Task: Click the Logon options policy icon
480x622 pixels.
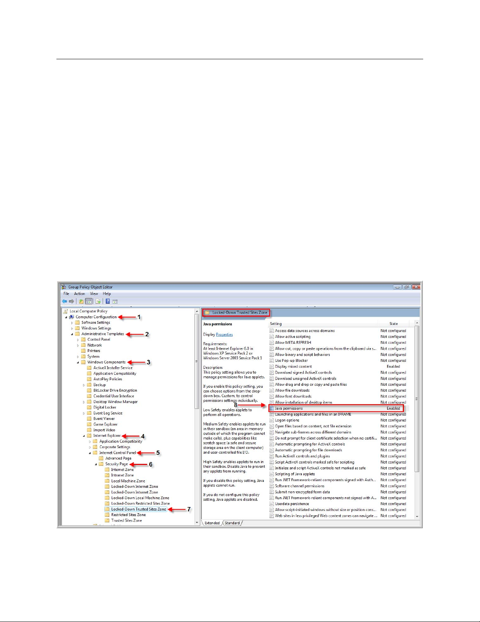Action: (x=272, y=420)
